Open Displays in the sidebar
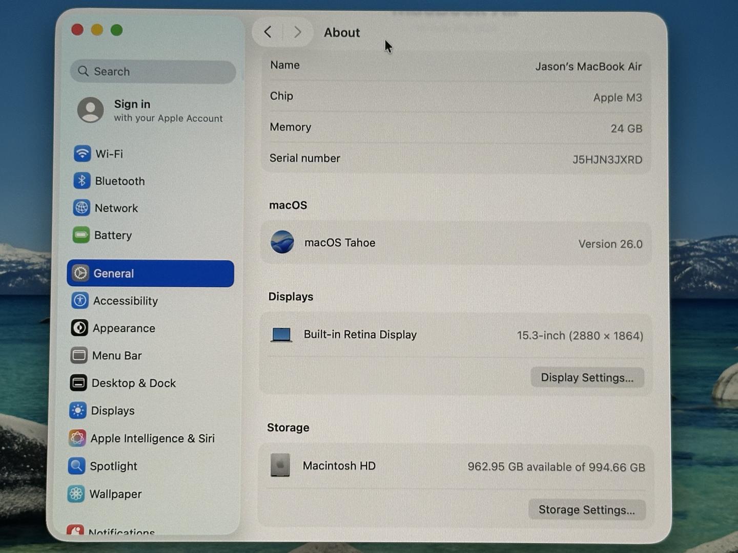 [112, 411]
